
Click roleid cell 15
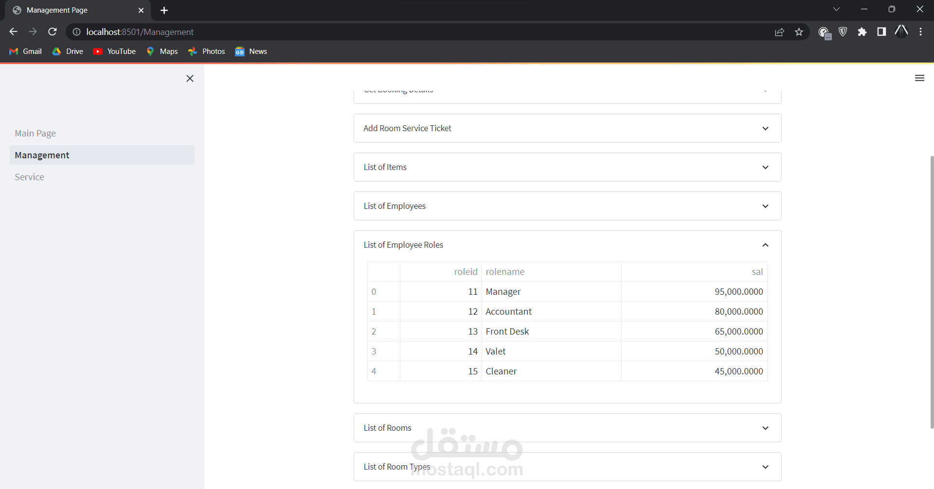click(441, 371)
